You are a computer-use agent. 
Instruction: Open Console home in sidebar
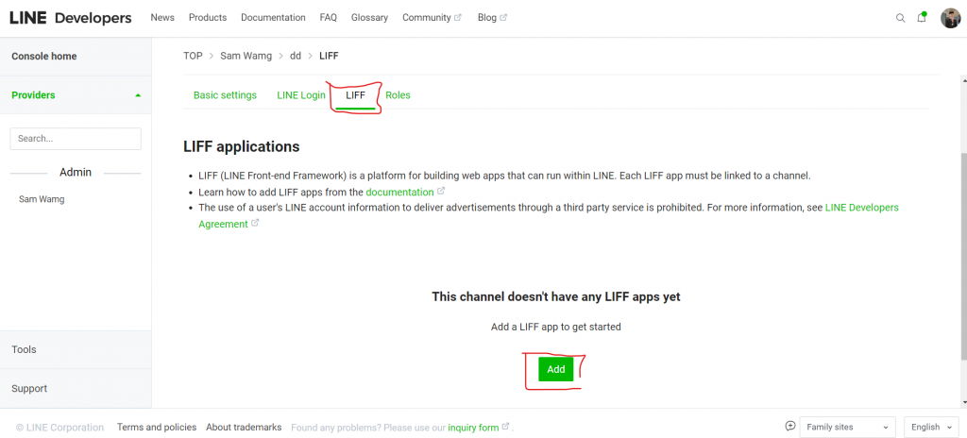coord(76,56)
